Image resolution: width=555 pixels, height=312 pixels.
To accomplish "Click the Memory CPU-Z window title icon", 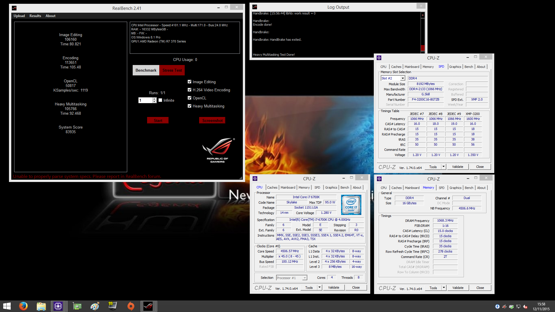I will [x=379, y=179].
